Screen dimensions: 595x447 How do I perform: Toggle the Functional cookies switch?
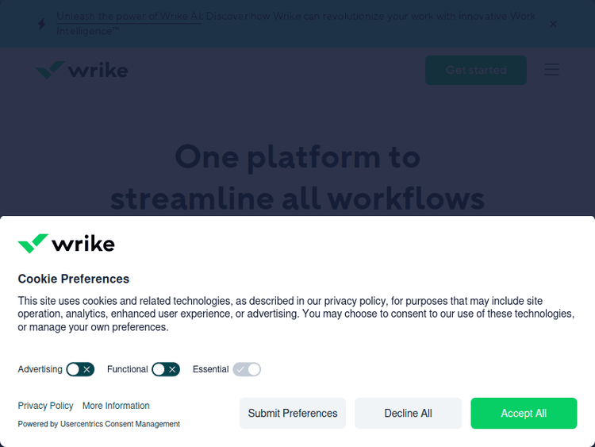[x=166, y=369]
